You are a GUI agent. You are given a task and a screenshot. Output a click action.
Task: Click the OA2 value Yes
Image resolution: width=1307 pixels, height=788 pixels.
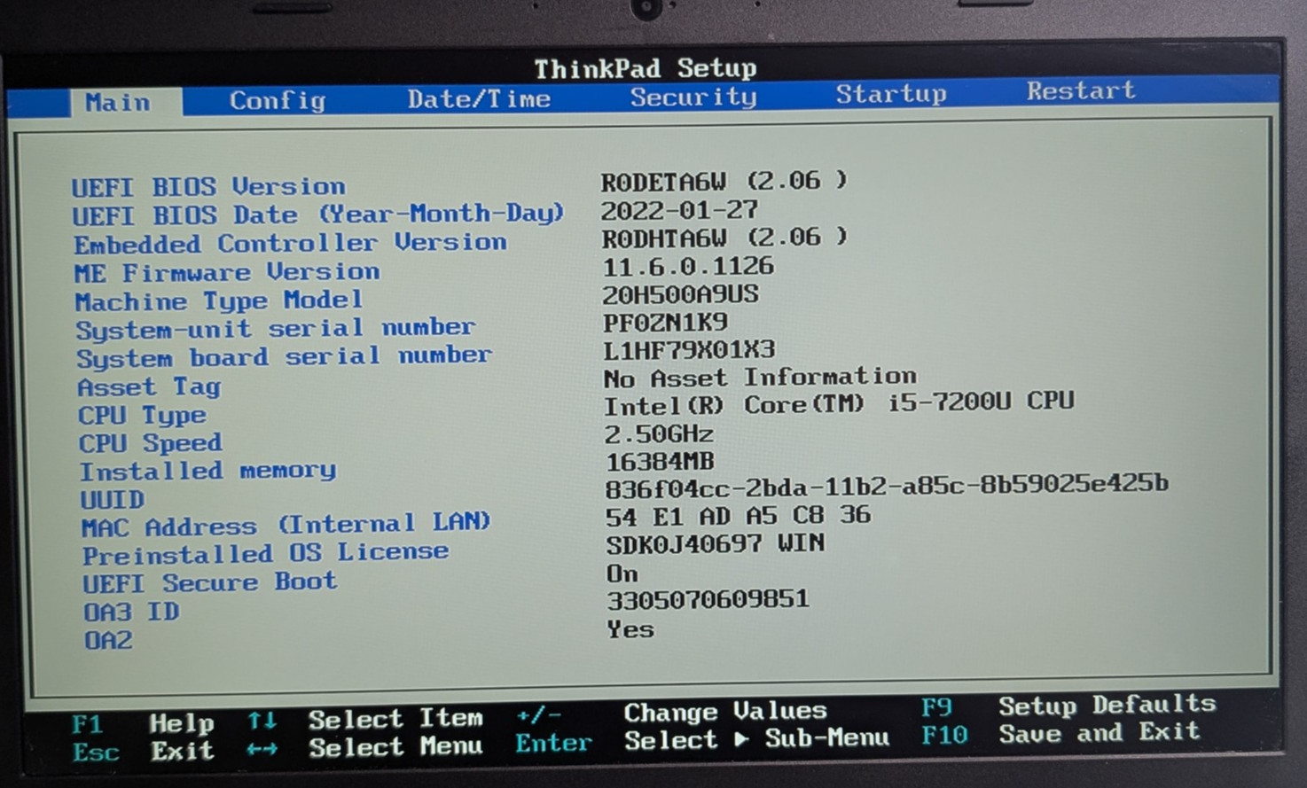[x=630, y=629]
